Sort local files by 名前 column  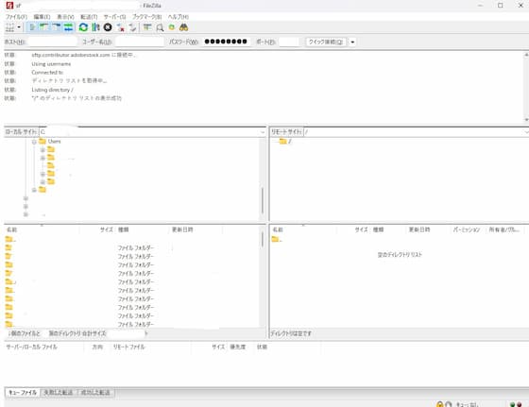tap(42, 229)
